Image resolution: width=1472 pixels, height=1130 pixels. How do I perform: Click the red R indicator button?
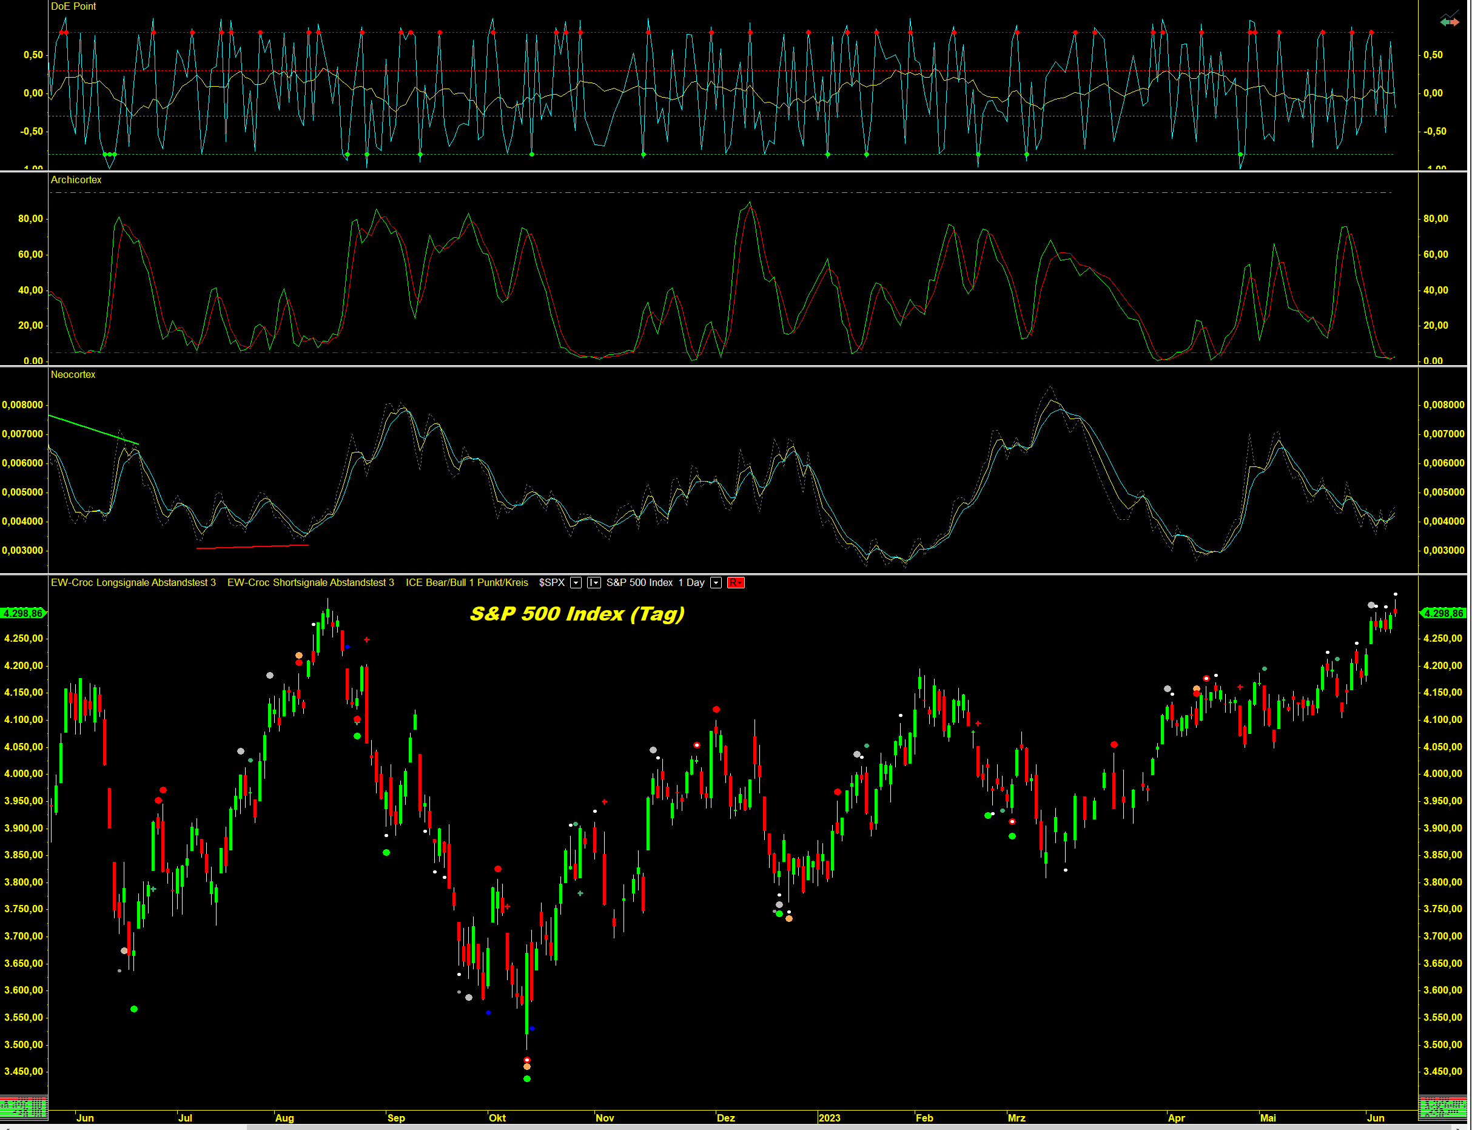pyautogui.click(x=736, y=582)
